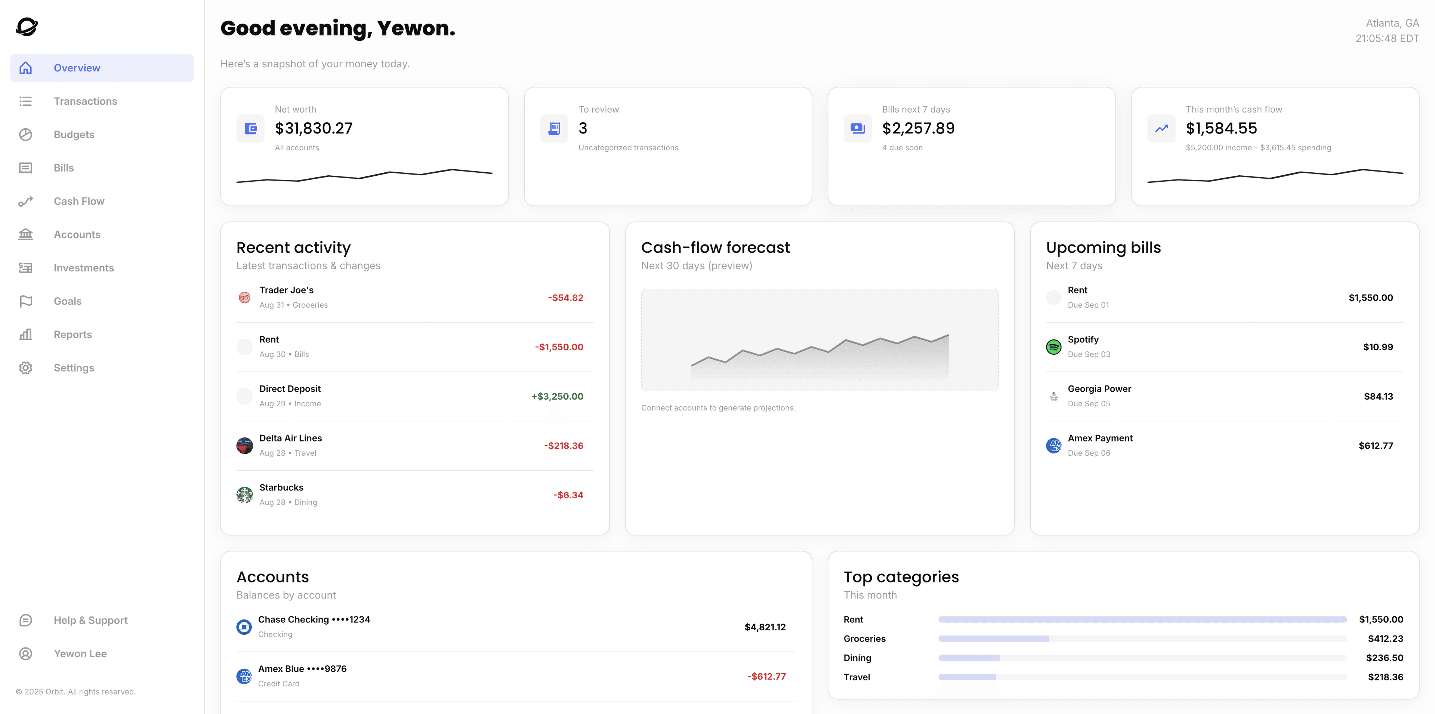Click the Spotify logo in upcoming bills
Screen dimensions: 1435x714
[1053, 347]
